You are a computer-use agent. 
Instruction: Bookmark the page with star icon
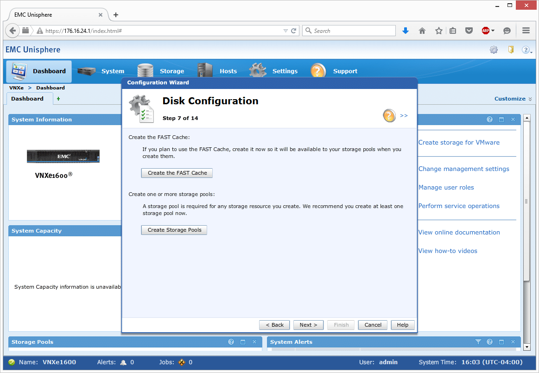[438, 31]
